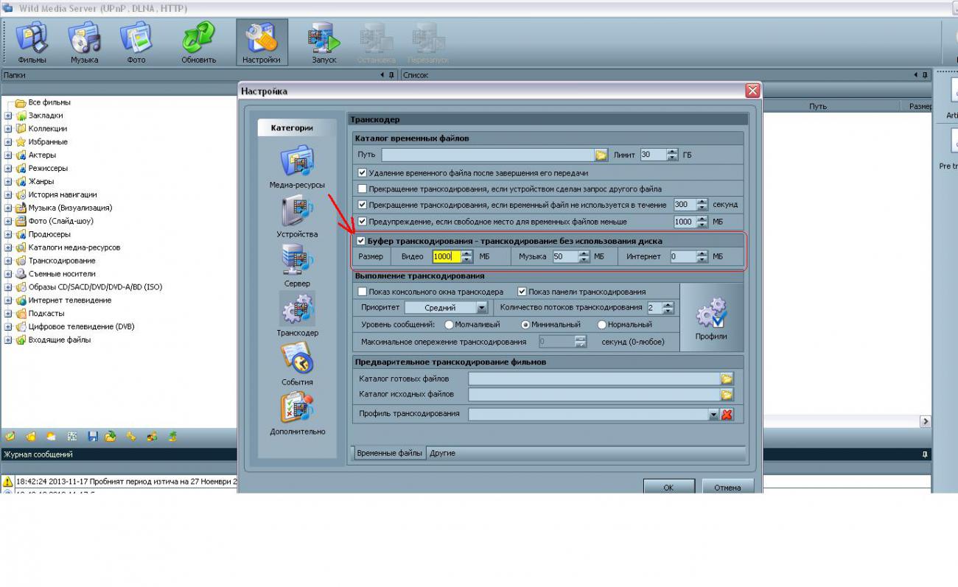Open the Фильмы section in the toolbar

click(x=32, y=43)
